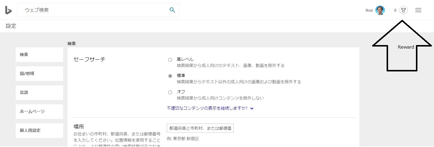Open the 検索 settings section
This screenshot has height=147, width=434.
click(x=39, y=55)
